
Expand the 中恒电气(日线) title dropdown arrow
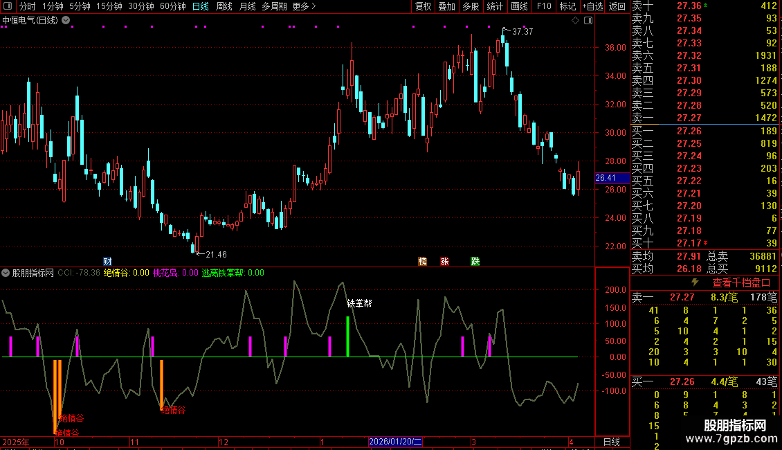(x=66, y=21)
